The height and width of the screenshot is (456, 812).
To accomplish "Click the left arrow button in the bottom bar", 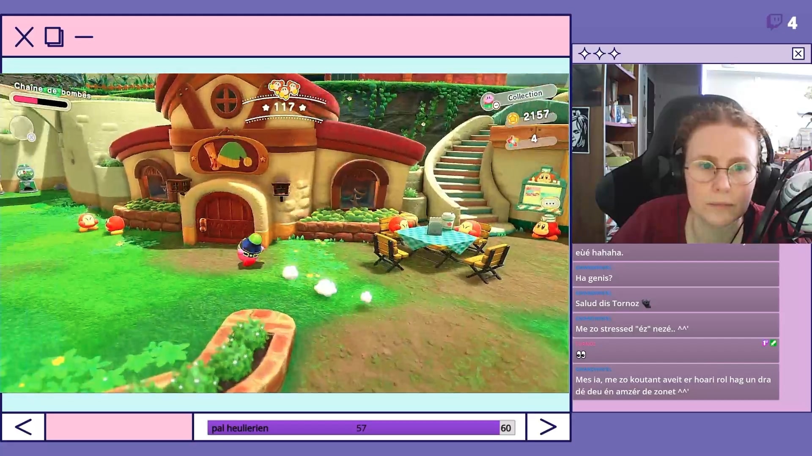I will [x=23, y=427].
